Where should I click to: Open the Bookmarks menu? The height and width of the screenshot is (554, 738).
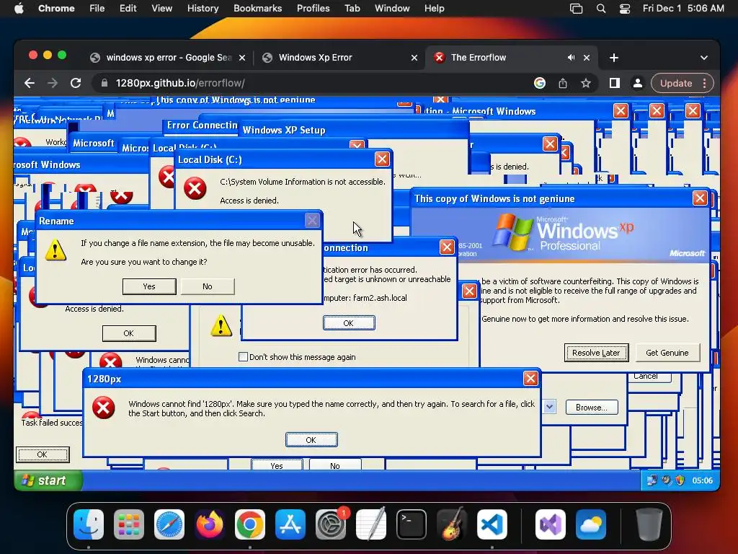pyautogui.click(x=257, y=9)
